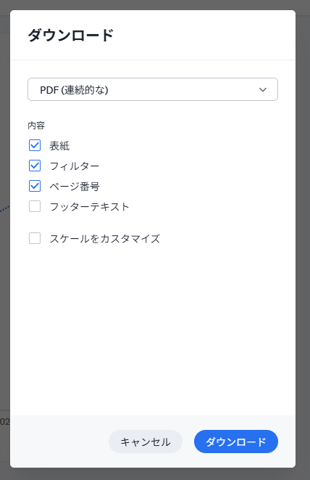
Task: Click the gray footer bar left of キャンセル
Action: pyautogui.click(x=59, y=442)
